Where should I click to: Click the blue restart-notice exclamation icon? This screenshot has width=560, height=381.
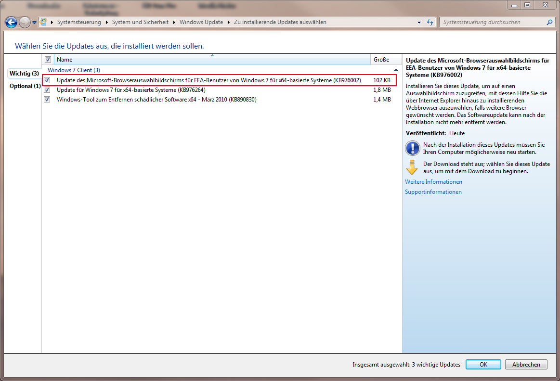413,148
